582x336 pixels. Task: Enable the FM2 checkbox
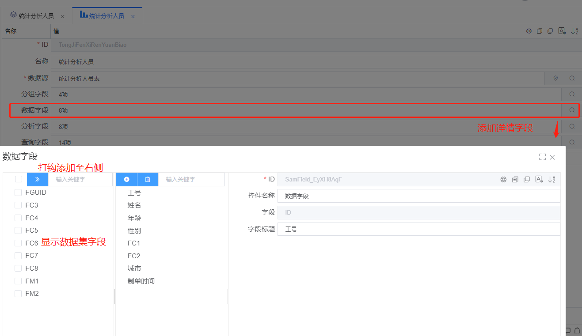(x=18, y=294)
